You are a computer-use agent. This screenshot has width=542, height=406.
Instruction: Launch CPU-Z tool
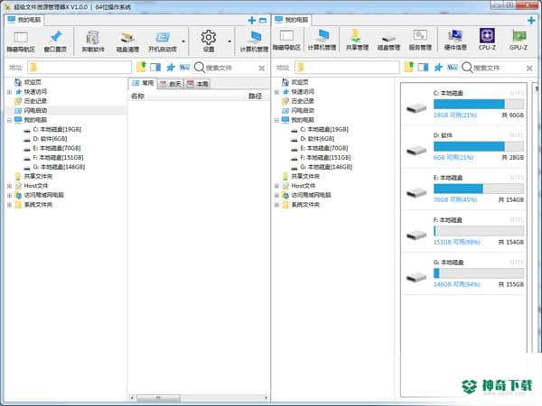click(x=487, y=40)
